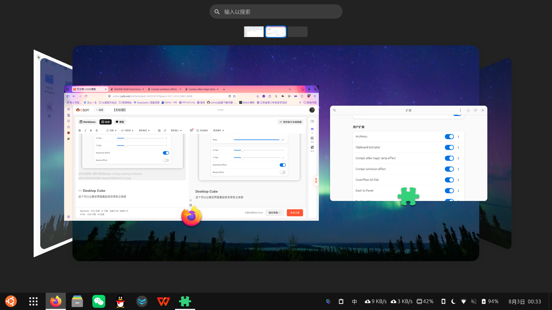
Task: Toggle Maximize effect in the left editor pane
Action: [x=166, y=153]
